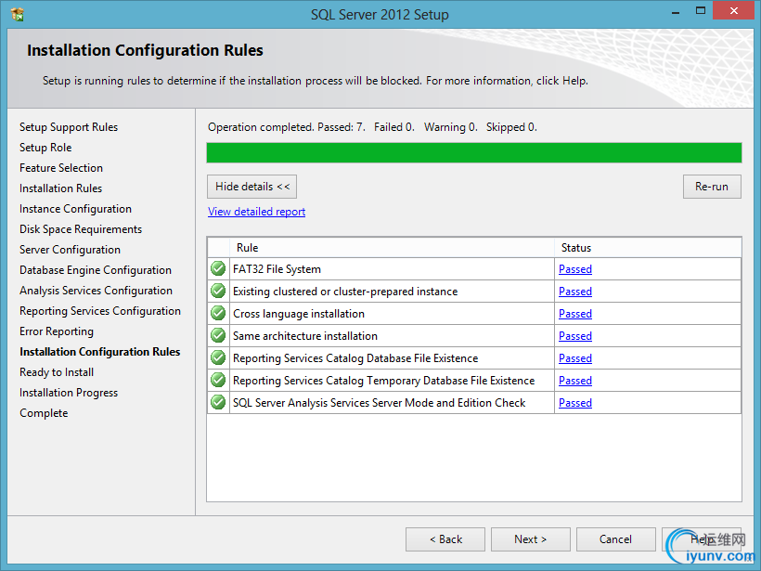Open setup Help

(702, 539)
